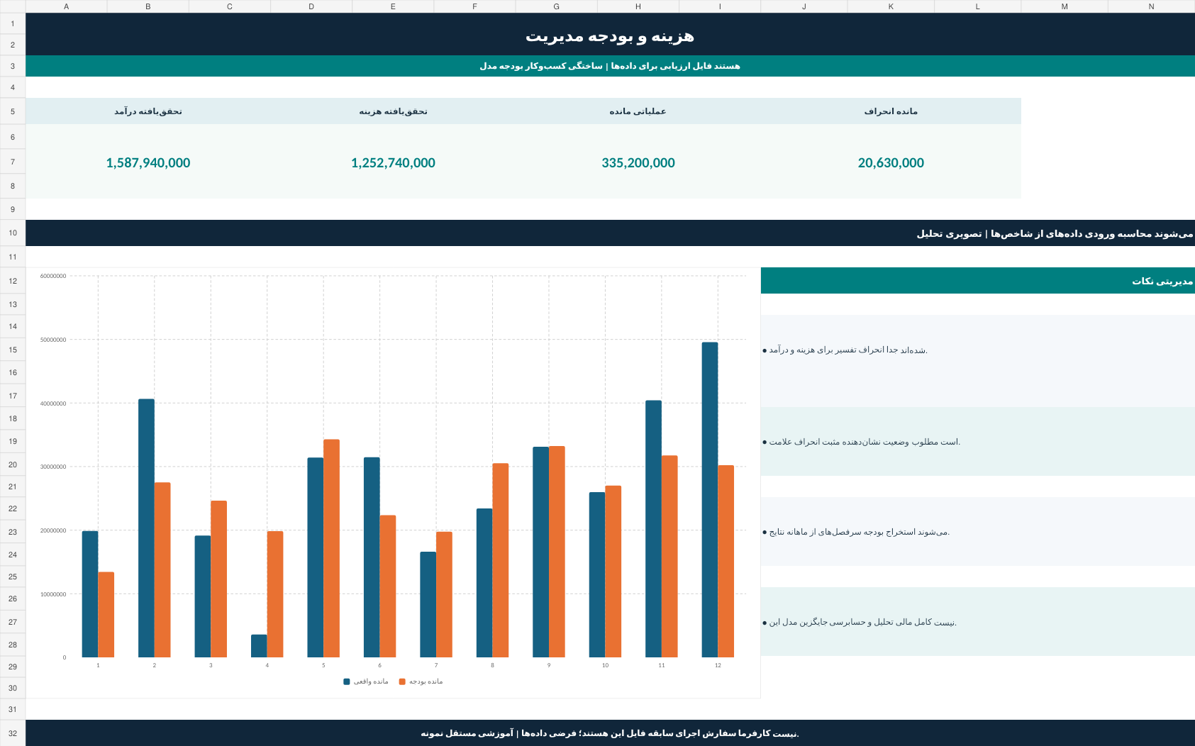Screen dimensions: 1195x746
Task: Select the 1,587,940,000 value cell
Action: [148, 162]
